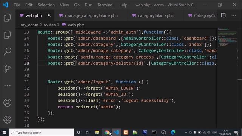Open OBS Studio from the taskbar
This screenshot has width=242, height=136.
tap(164, 133)
